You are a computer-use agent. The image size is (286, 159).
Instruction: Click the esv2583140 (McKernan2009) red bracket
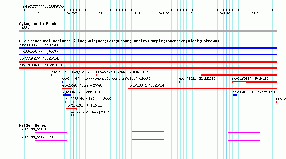click(x=69, y=102)
